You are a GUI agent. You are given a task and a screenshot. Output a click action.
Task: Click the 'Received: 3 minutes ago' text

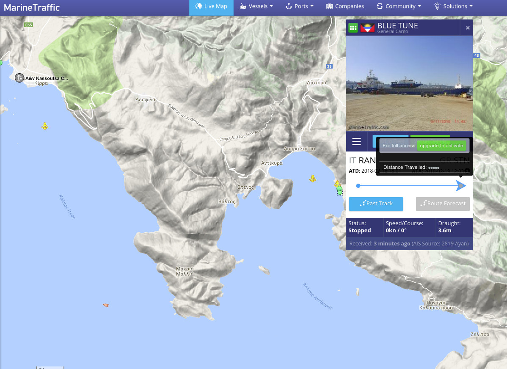[x=380, y=243]
